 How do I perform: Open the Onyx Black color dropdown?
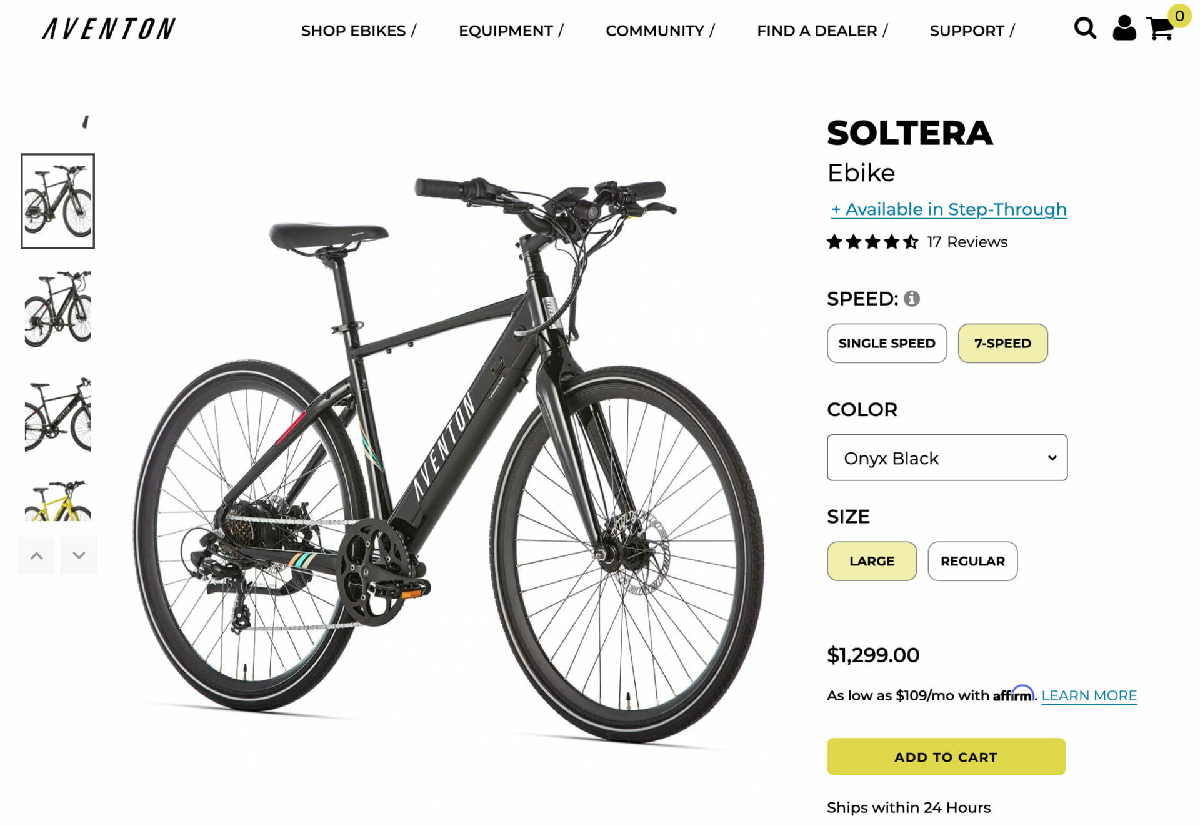click(x=946, y=458)
